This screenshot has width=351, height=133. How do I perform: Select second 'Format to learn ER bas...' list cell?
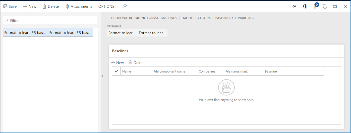tap(70, 33)
